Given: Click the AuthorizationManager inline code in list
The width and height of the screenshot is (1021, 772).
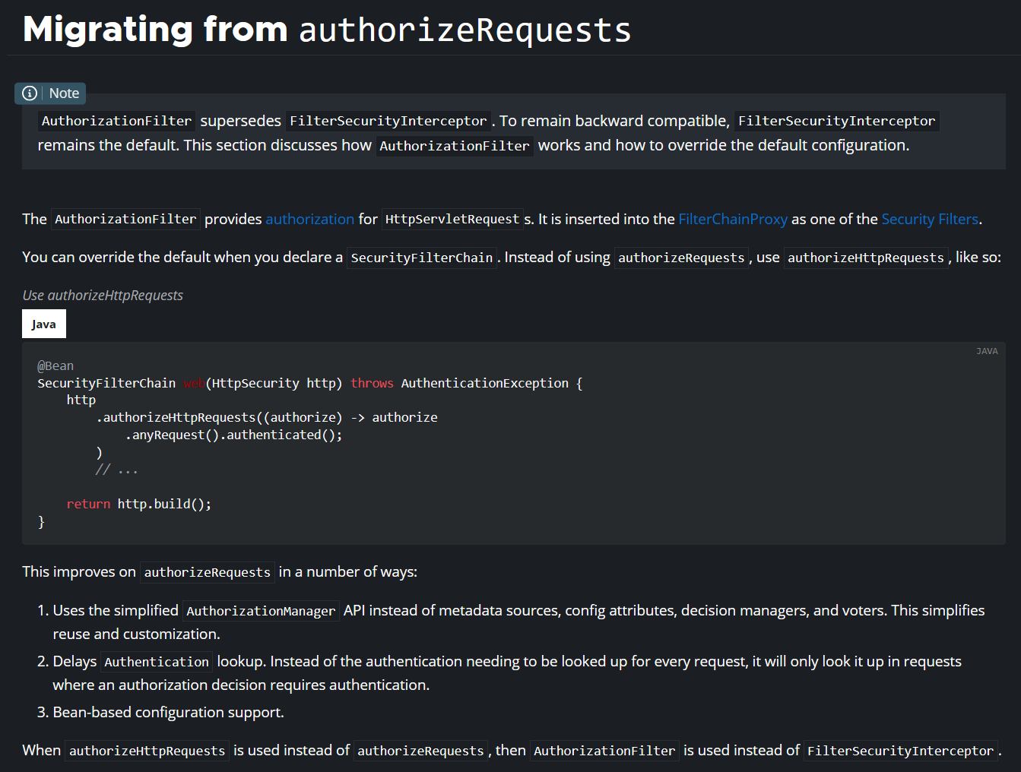Looking at the screenshot, I should coord(260,612).
